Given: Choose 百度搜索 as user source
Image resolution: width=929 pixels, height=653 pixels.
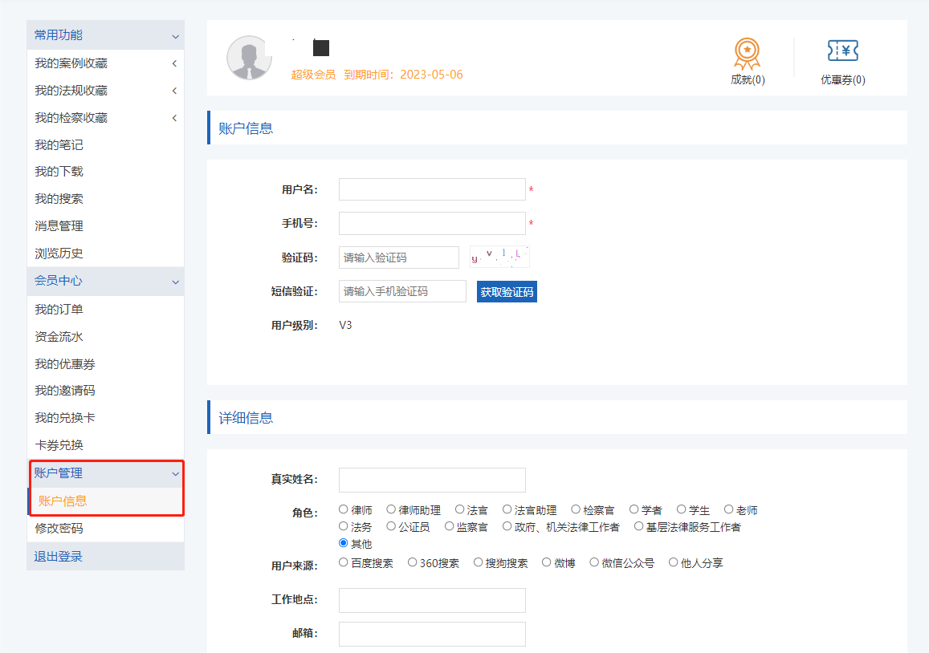Looking at the screenshot, I should click(344, 562).
